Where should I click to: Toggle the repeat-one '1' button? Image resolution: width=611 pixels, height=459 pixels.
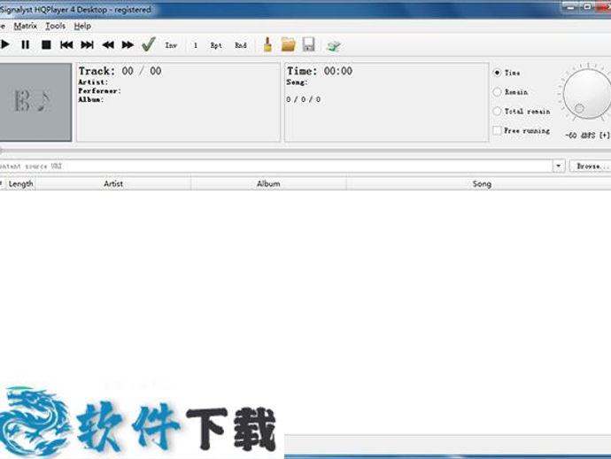pos(196,45)
